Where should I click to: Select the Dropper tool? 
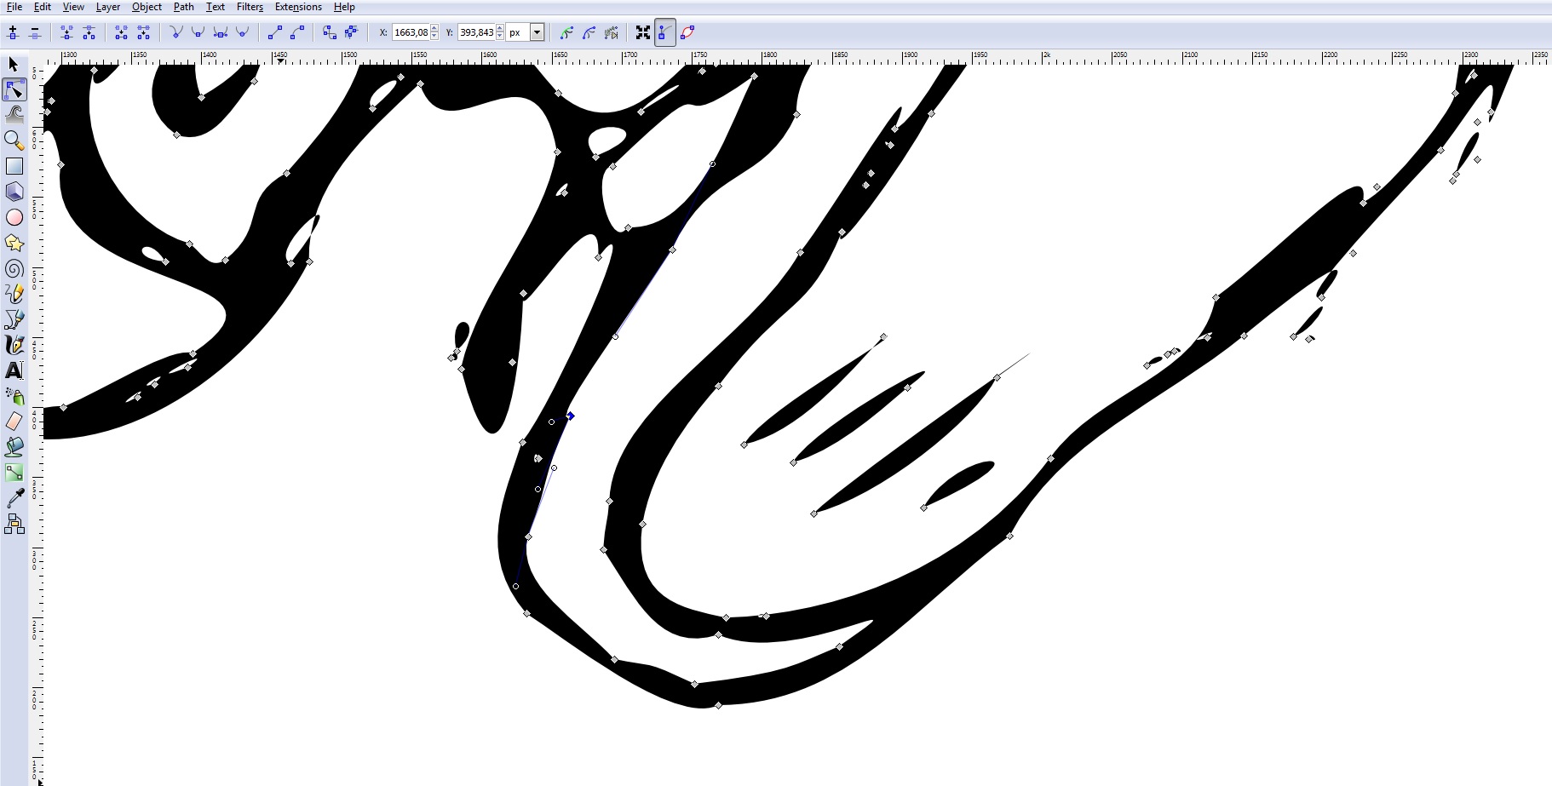(x=14, y=498)
